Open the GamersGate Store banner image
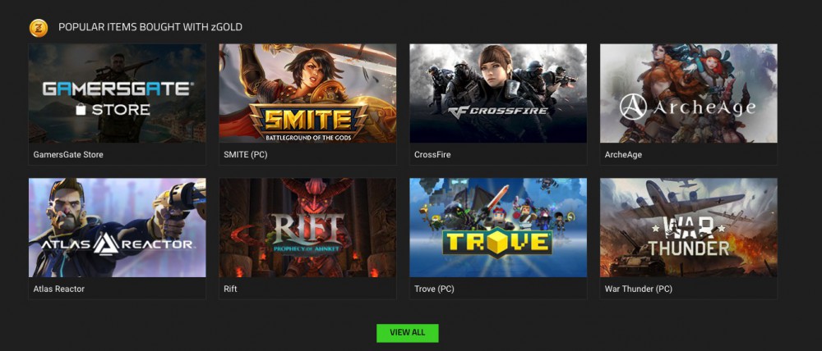822x351 pixels. coord(117,93)
